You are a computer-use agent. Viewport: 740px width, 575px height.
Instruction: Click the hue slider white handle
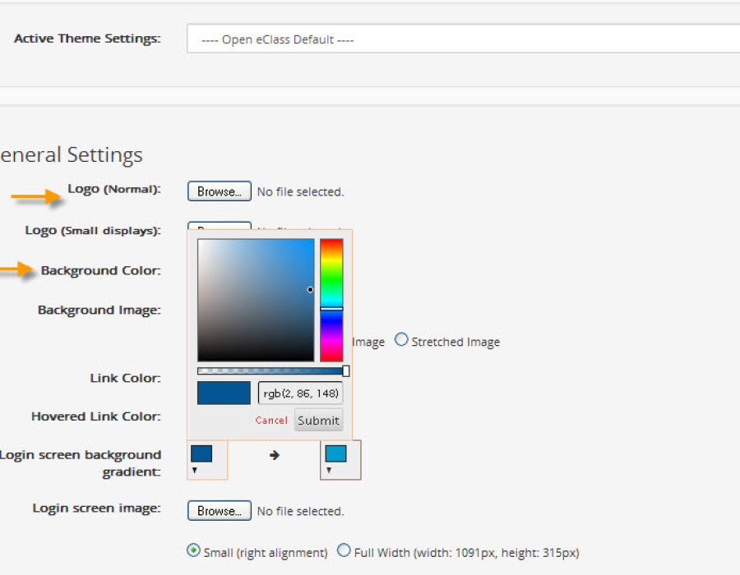tap(331, 309)
